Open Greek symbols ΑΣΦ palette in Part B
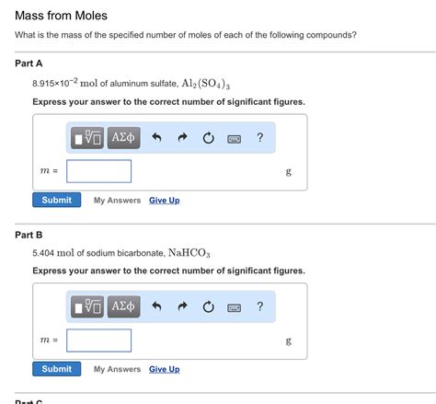 pos(123,306)
